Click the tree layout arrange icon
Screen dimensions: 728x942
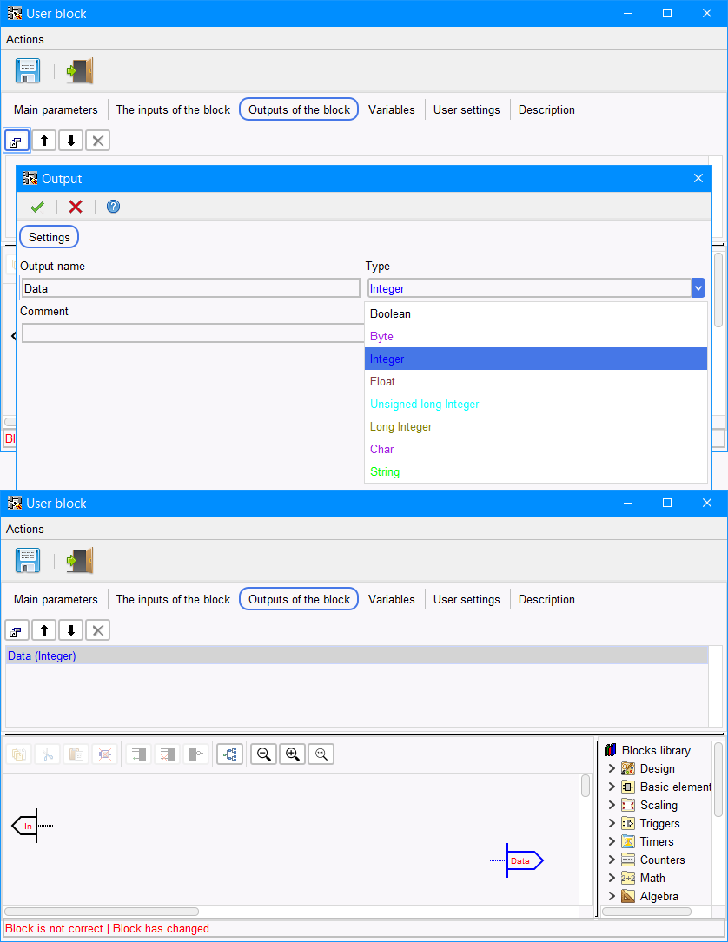click(x=230, y=754)
